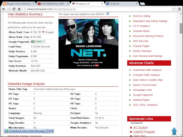The width and height of the screenshot is (183, 137).
Task: Click the Download video from this page button
Action: coord(26,131)
